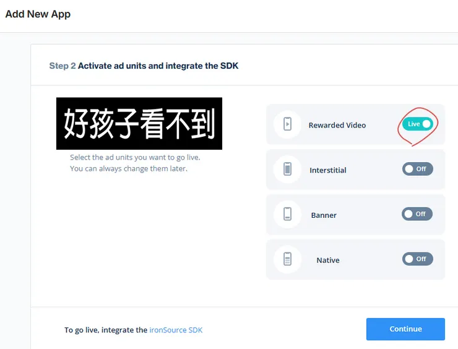This screenshot has width=458, height=349.
Task: Click the Add New App heading
Action: click(x=38, y=14)
